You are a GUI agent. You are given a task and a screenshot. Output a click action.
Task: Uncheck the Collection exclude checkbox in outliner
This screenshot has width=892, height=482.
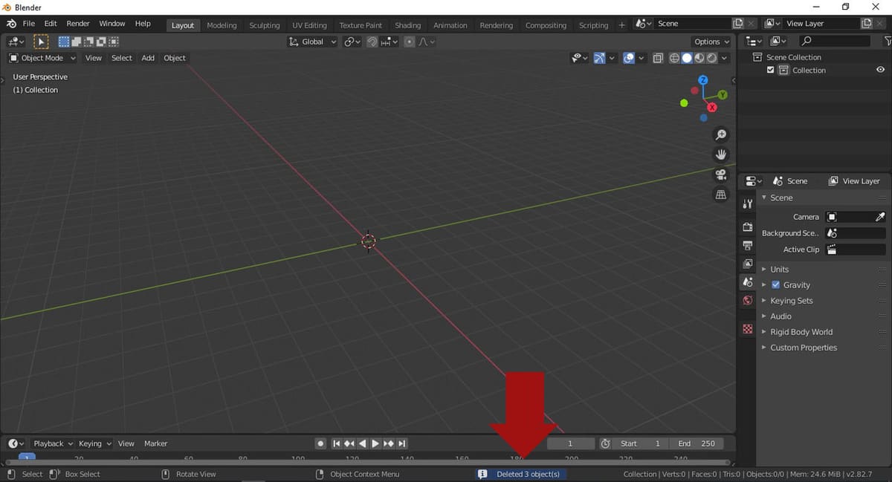pyautogui.click(x=771, y=70)
